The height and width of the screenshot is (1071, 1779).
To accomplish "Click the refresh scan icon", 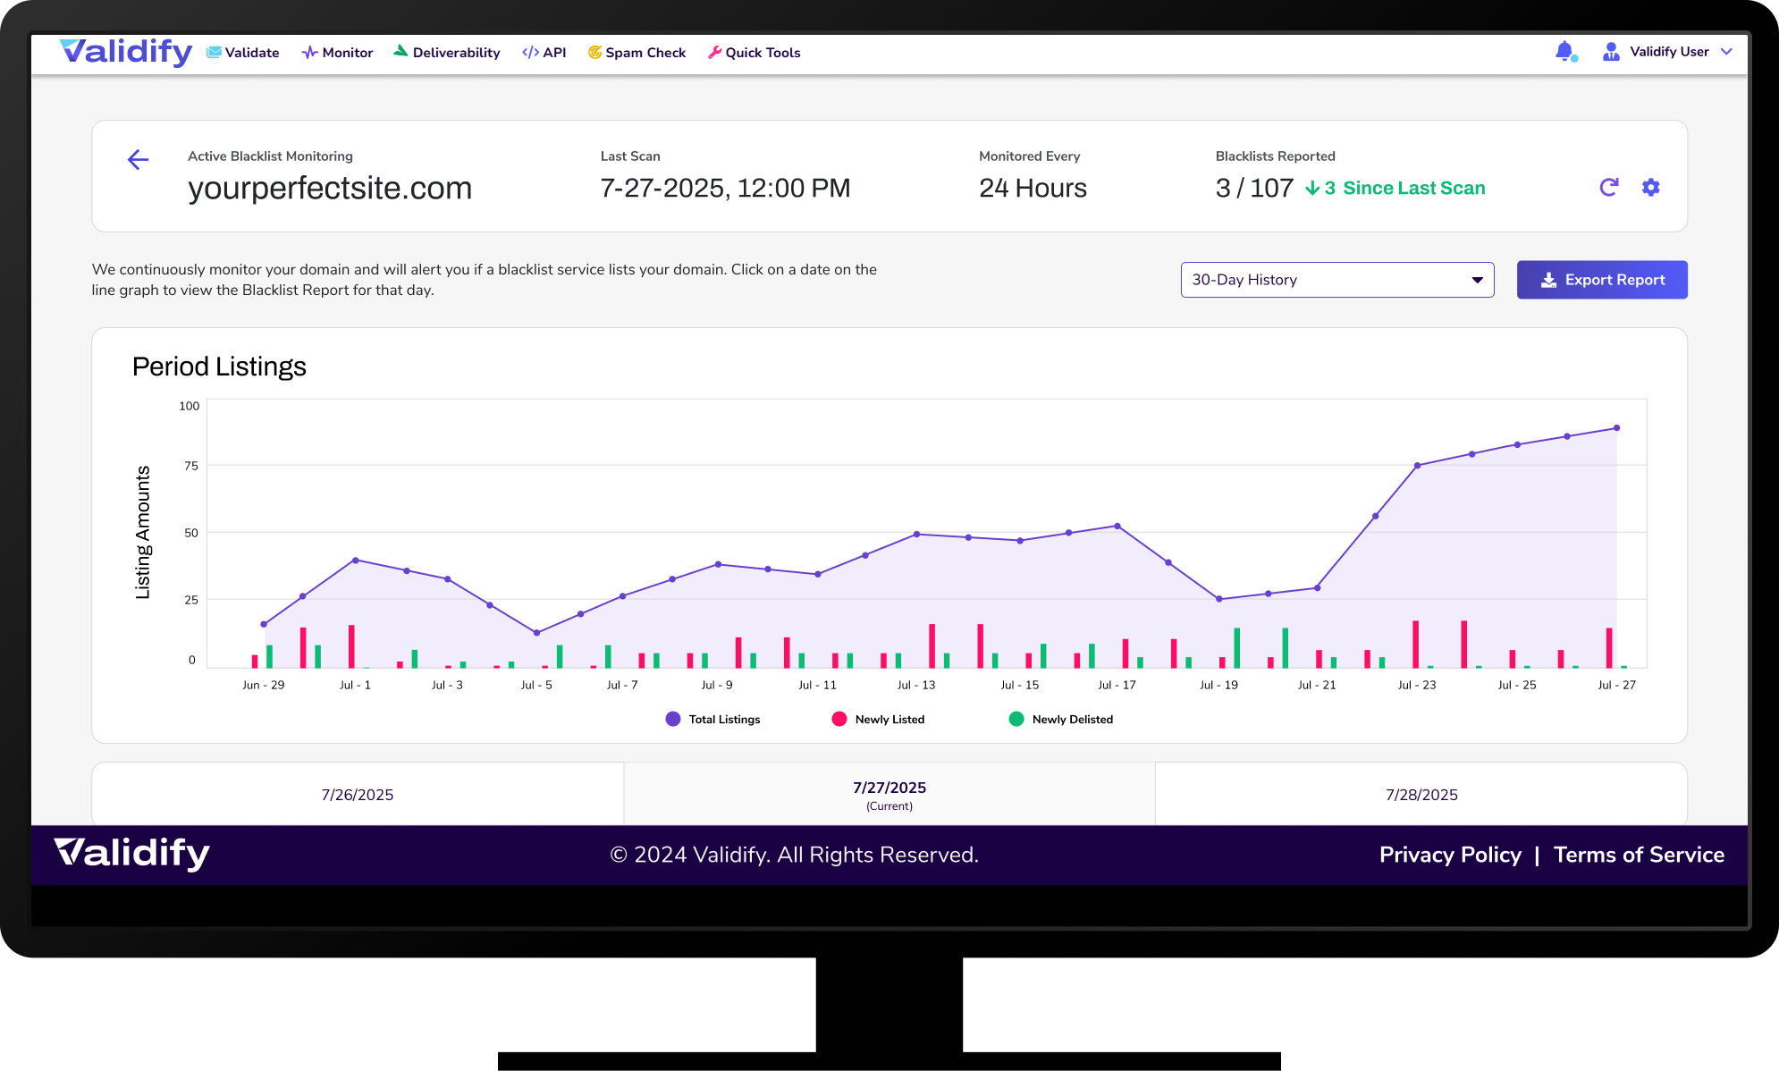I will [x=1608, y=188].
